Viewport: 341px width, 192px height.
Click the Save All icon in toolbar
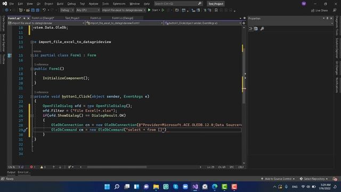(37, 10)
